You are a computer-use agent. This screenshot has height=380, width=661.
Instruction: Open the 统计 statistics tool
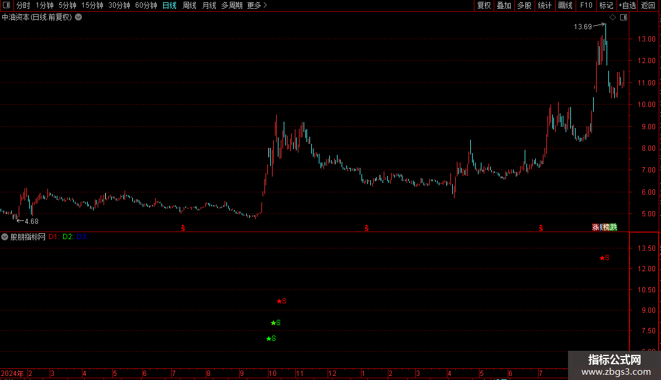(545, 5)
